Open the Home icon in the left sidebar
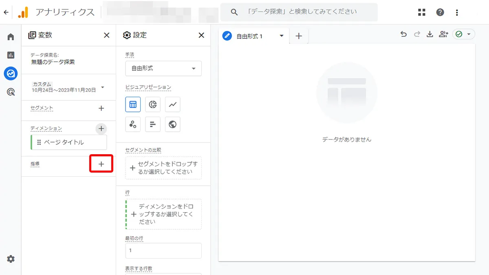The height and width of the screenshot is (275, 489). pyautogui.click(x=10, y=36)
